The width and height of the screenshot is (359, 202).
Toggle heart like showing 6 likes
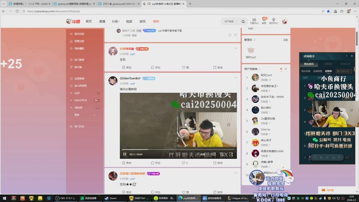(x=185, y=163)
